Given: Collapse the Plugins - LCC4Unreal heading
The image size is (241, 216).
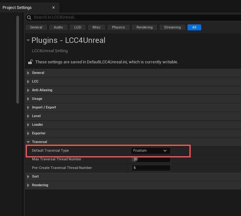Looking at the screenshot, I should (28, 40).
